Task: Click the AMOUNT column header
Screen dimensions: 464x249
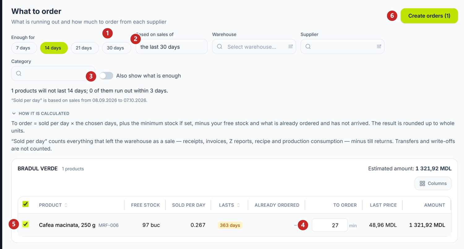Action: pos(435,205)
